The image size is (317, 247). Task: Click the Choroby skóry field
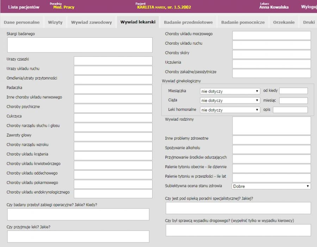272,54
